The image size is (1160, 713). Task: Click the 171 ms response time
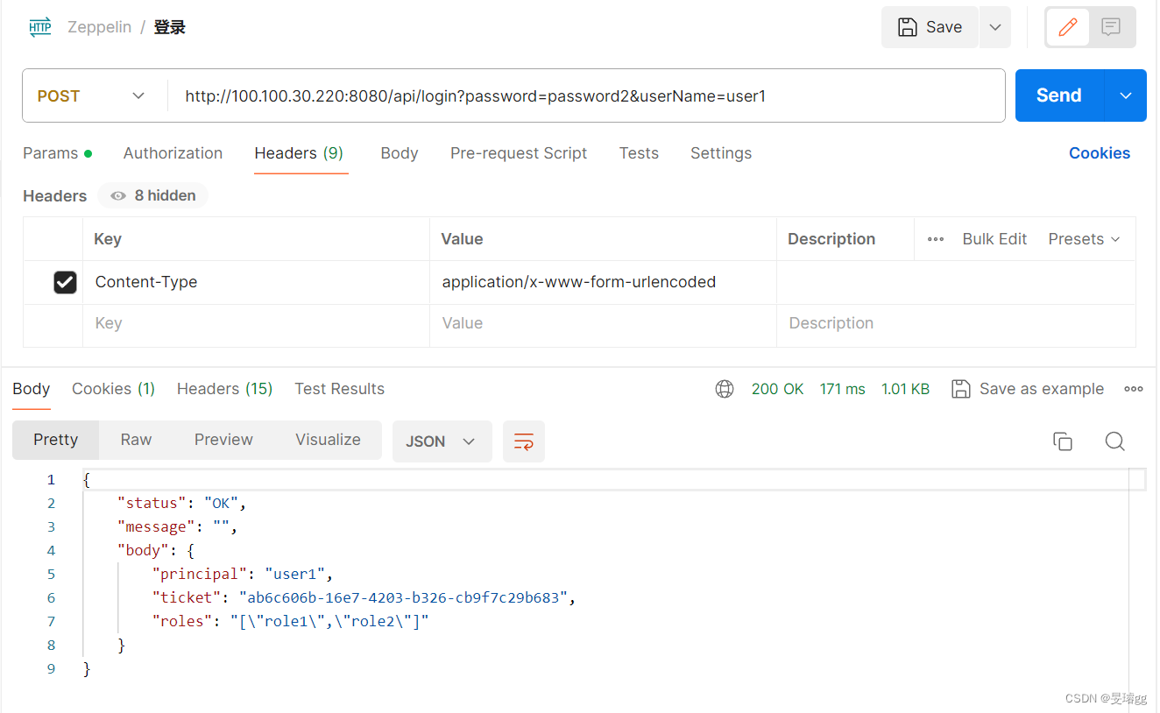coord(843,389)
